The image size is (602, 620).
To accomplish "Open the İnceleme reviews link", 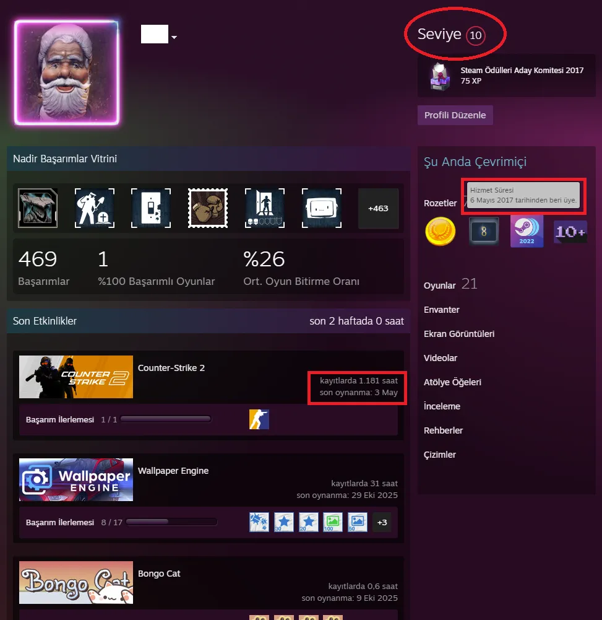I will 442,406.
